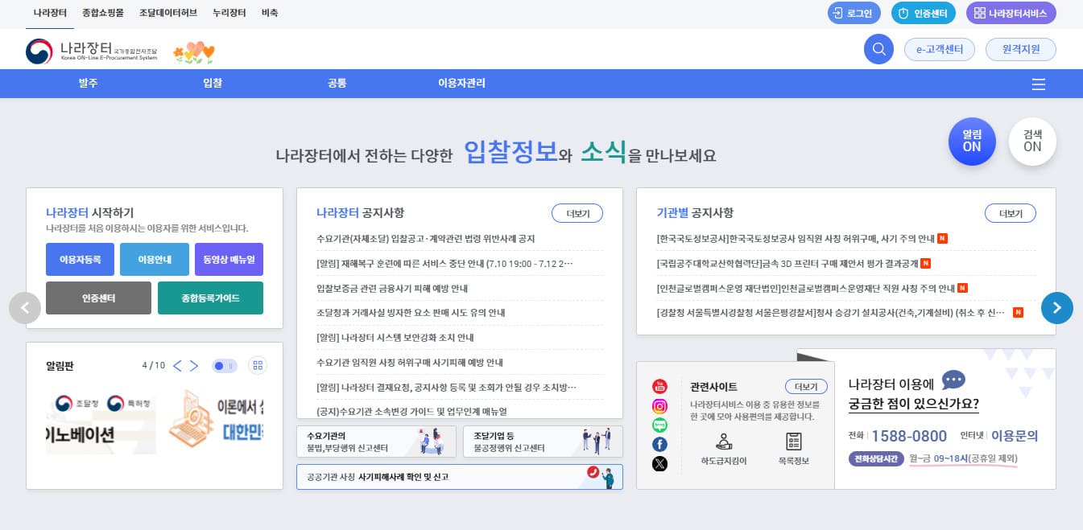Screen dimensions: 1083x530
Task: Click the speech bubble chat icon
Action: click(x=953, y=380)
